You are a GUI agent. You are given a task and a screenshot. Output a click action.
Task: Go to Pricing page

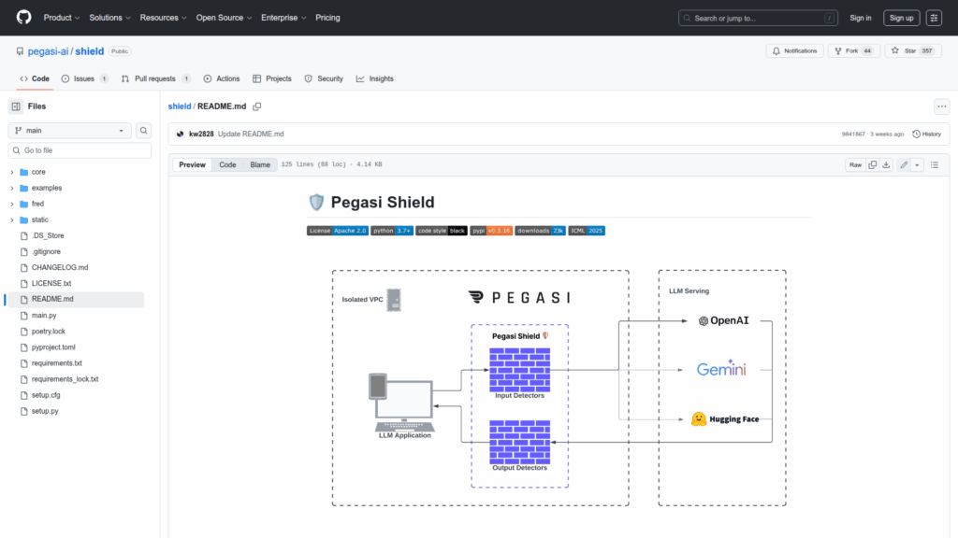(327, 18)
